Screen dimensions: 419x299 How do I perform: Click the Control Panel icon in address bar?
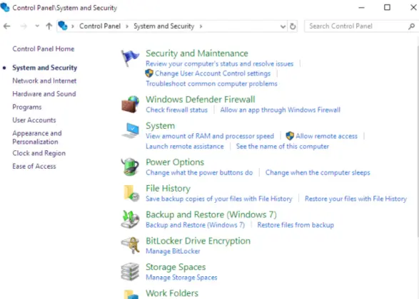pyautogui.click(x=63, y=26)
